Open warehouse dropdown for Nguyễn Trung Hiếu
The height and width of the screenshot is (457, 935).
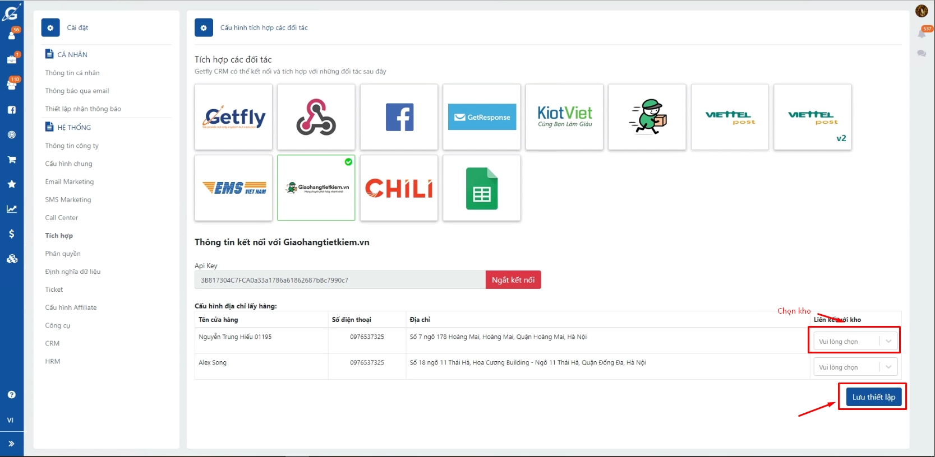tap(855, 342)
